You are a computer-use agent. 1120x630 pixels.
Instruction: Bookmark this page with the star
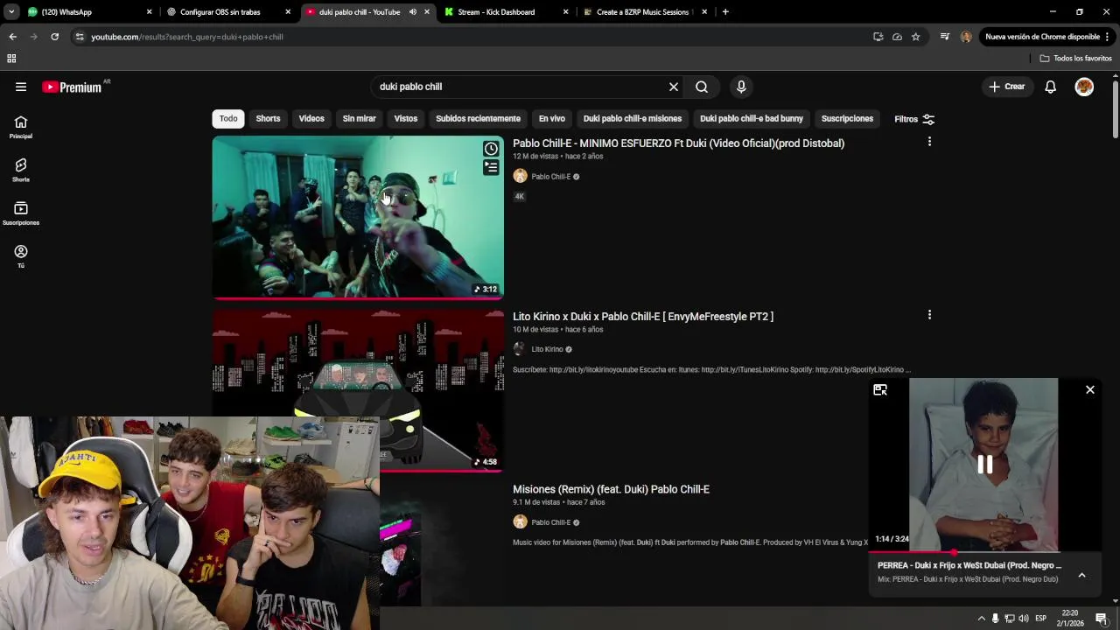[915, 37]
